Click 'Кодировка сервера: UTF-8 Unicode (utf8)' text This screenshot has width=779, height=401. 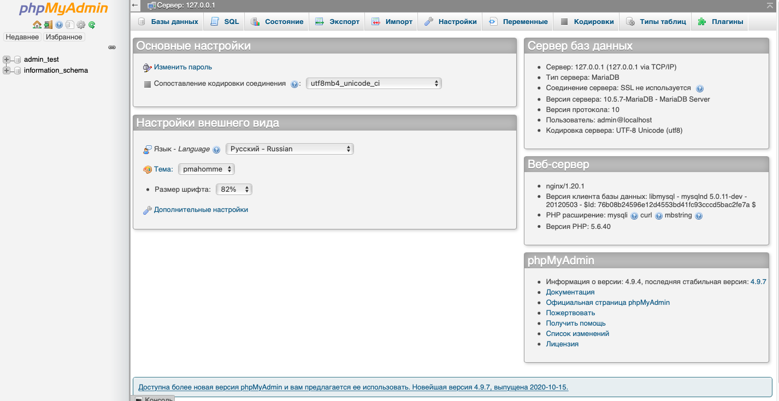point(614,131)
